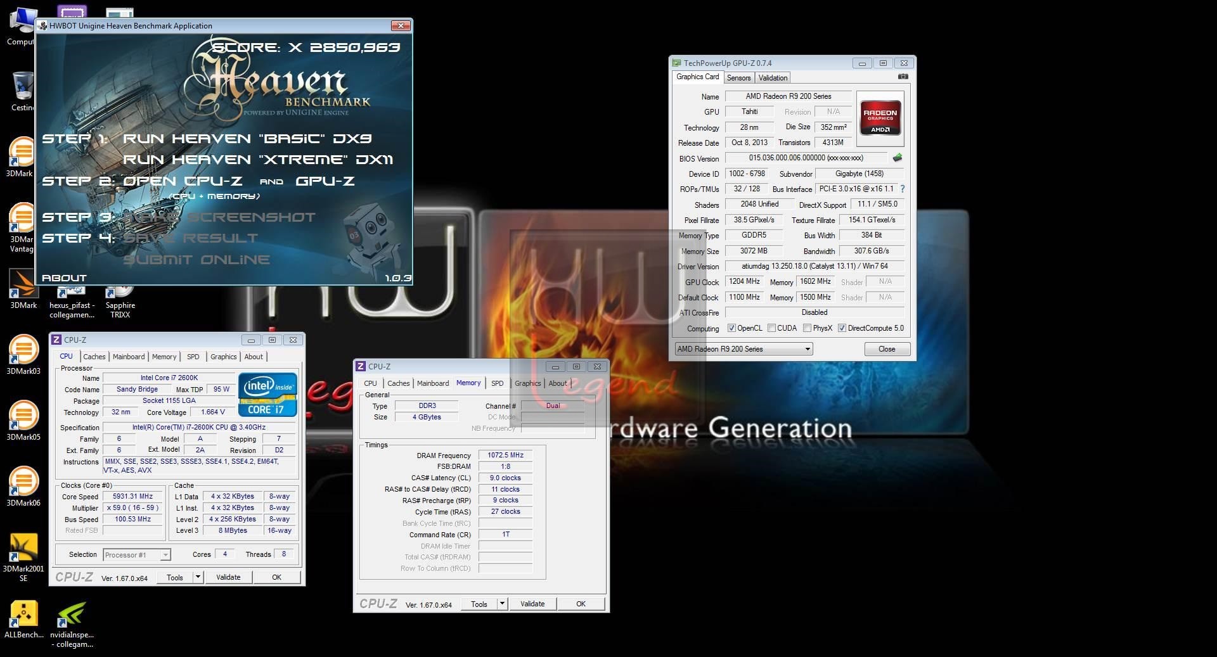Click ABOUT in the Heaven Benchmark window
1217x657 pixels.
(64, 278)
